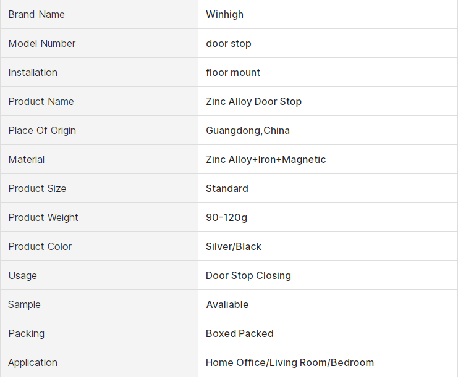Click the Product Size value 'Standard'
The height and width of the screenshot is (379, 458).
coord(227,188)
